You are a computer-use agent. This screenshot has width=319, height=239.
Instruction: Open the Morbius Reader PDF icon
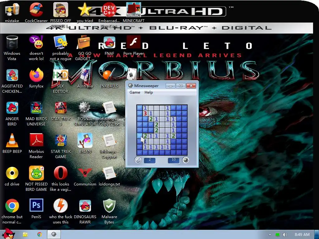36,146
